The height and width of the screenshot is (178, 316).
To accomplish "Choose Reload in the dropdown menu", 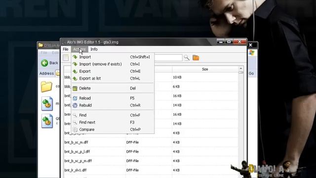I will tap(113, 98).
